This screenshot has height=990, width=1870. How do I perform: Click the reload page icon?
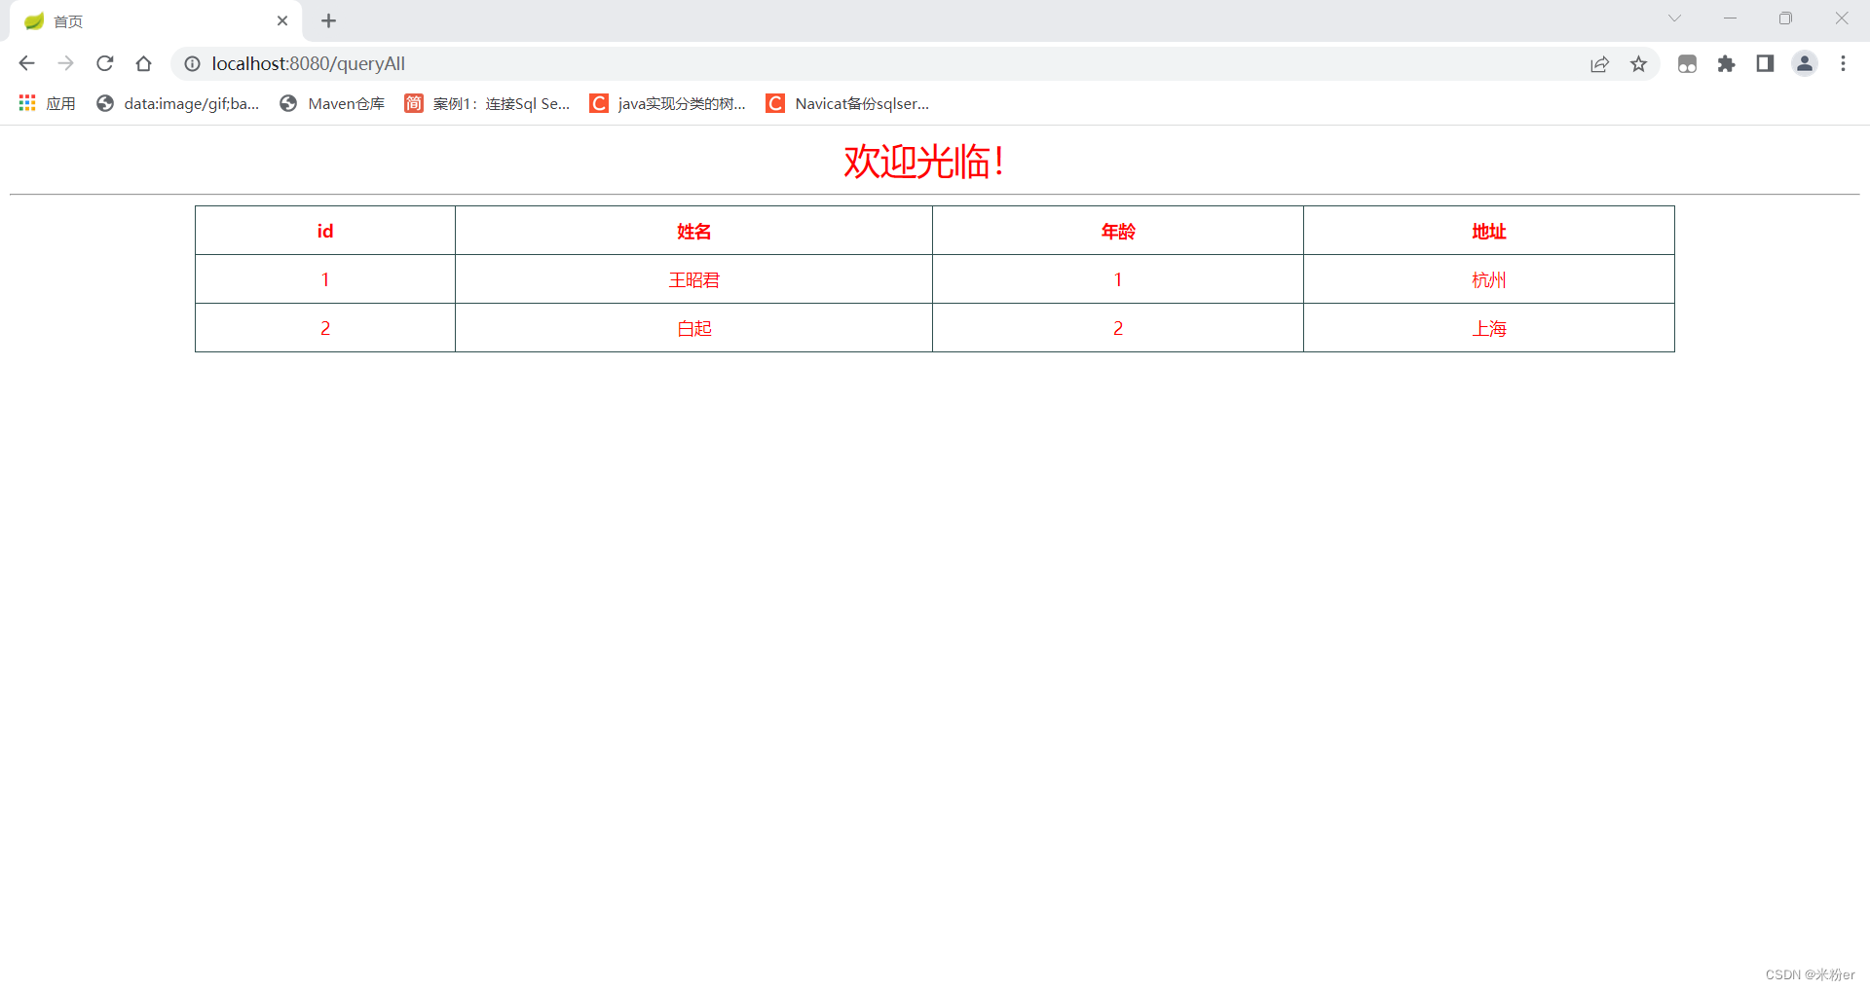pos(104,63)
